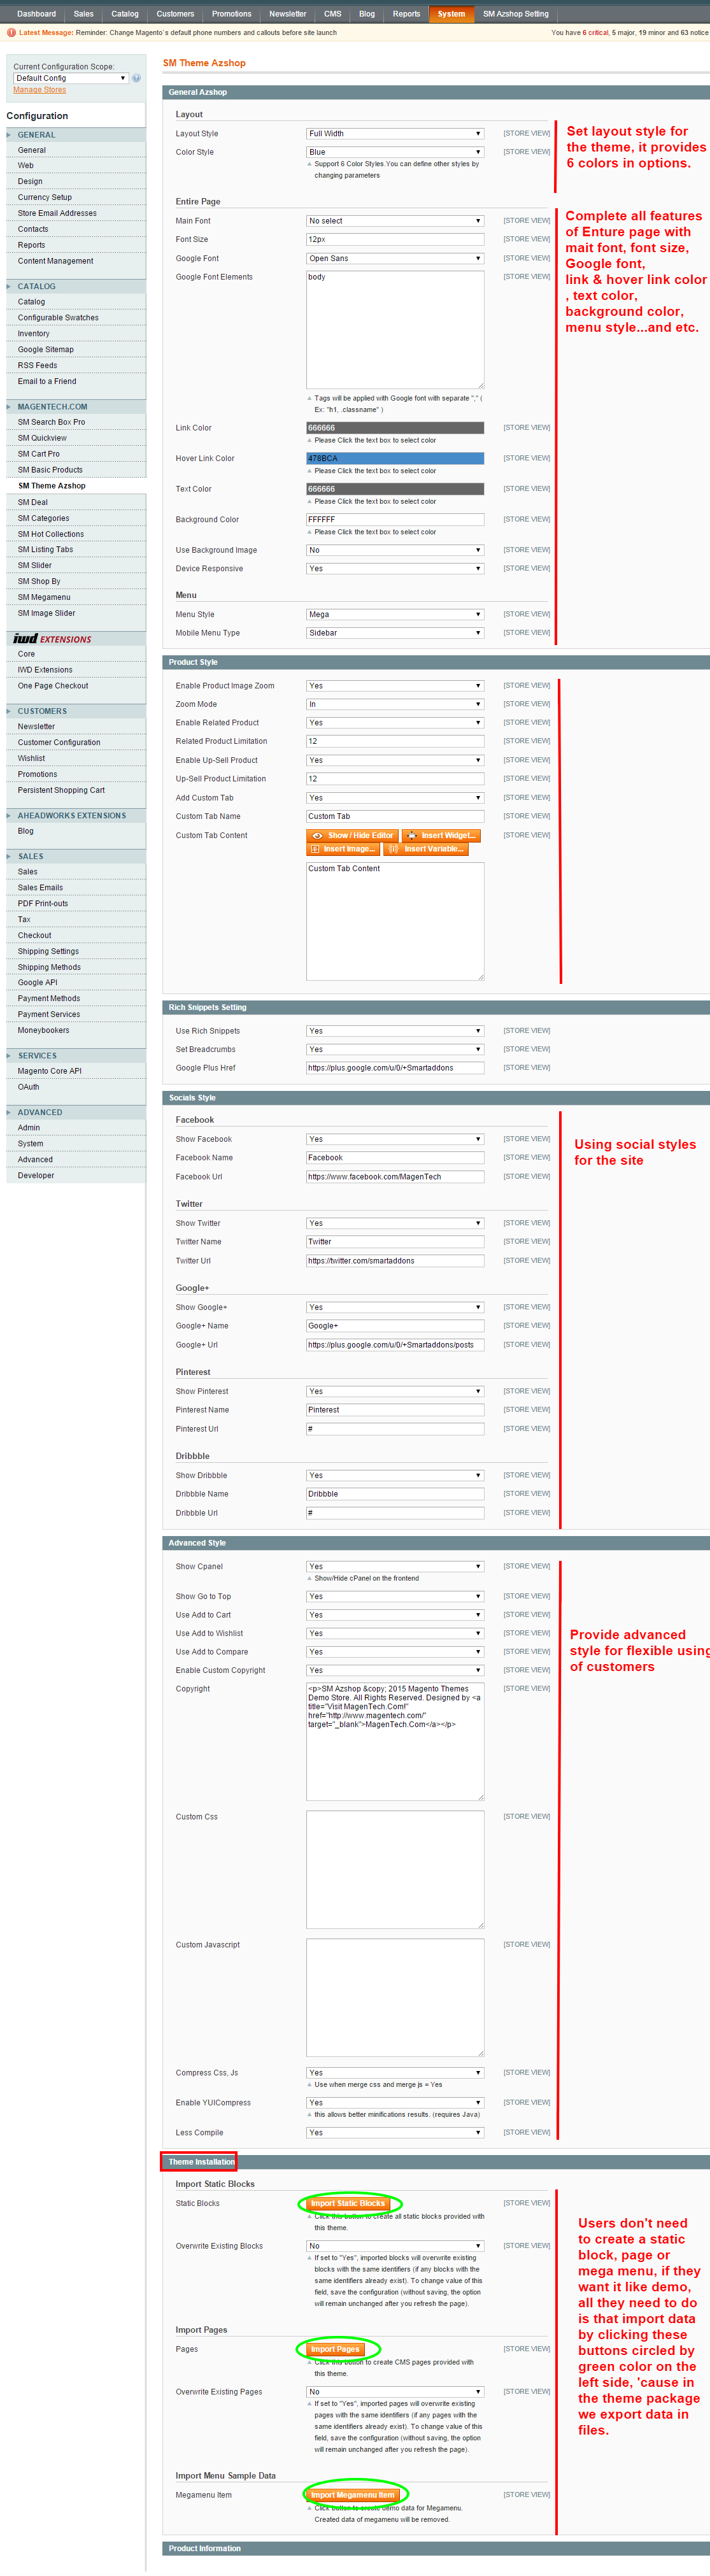Open the Less Compile dropdown
This screenshot has width=710, height=2576.
[x=395, y=2132]
